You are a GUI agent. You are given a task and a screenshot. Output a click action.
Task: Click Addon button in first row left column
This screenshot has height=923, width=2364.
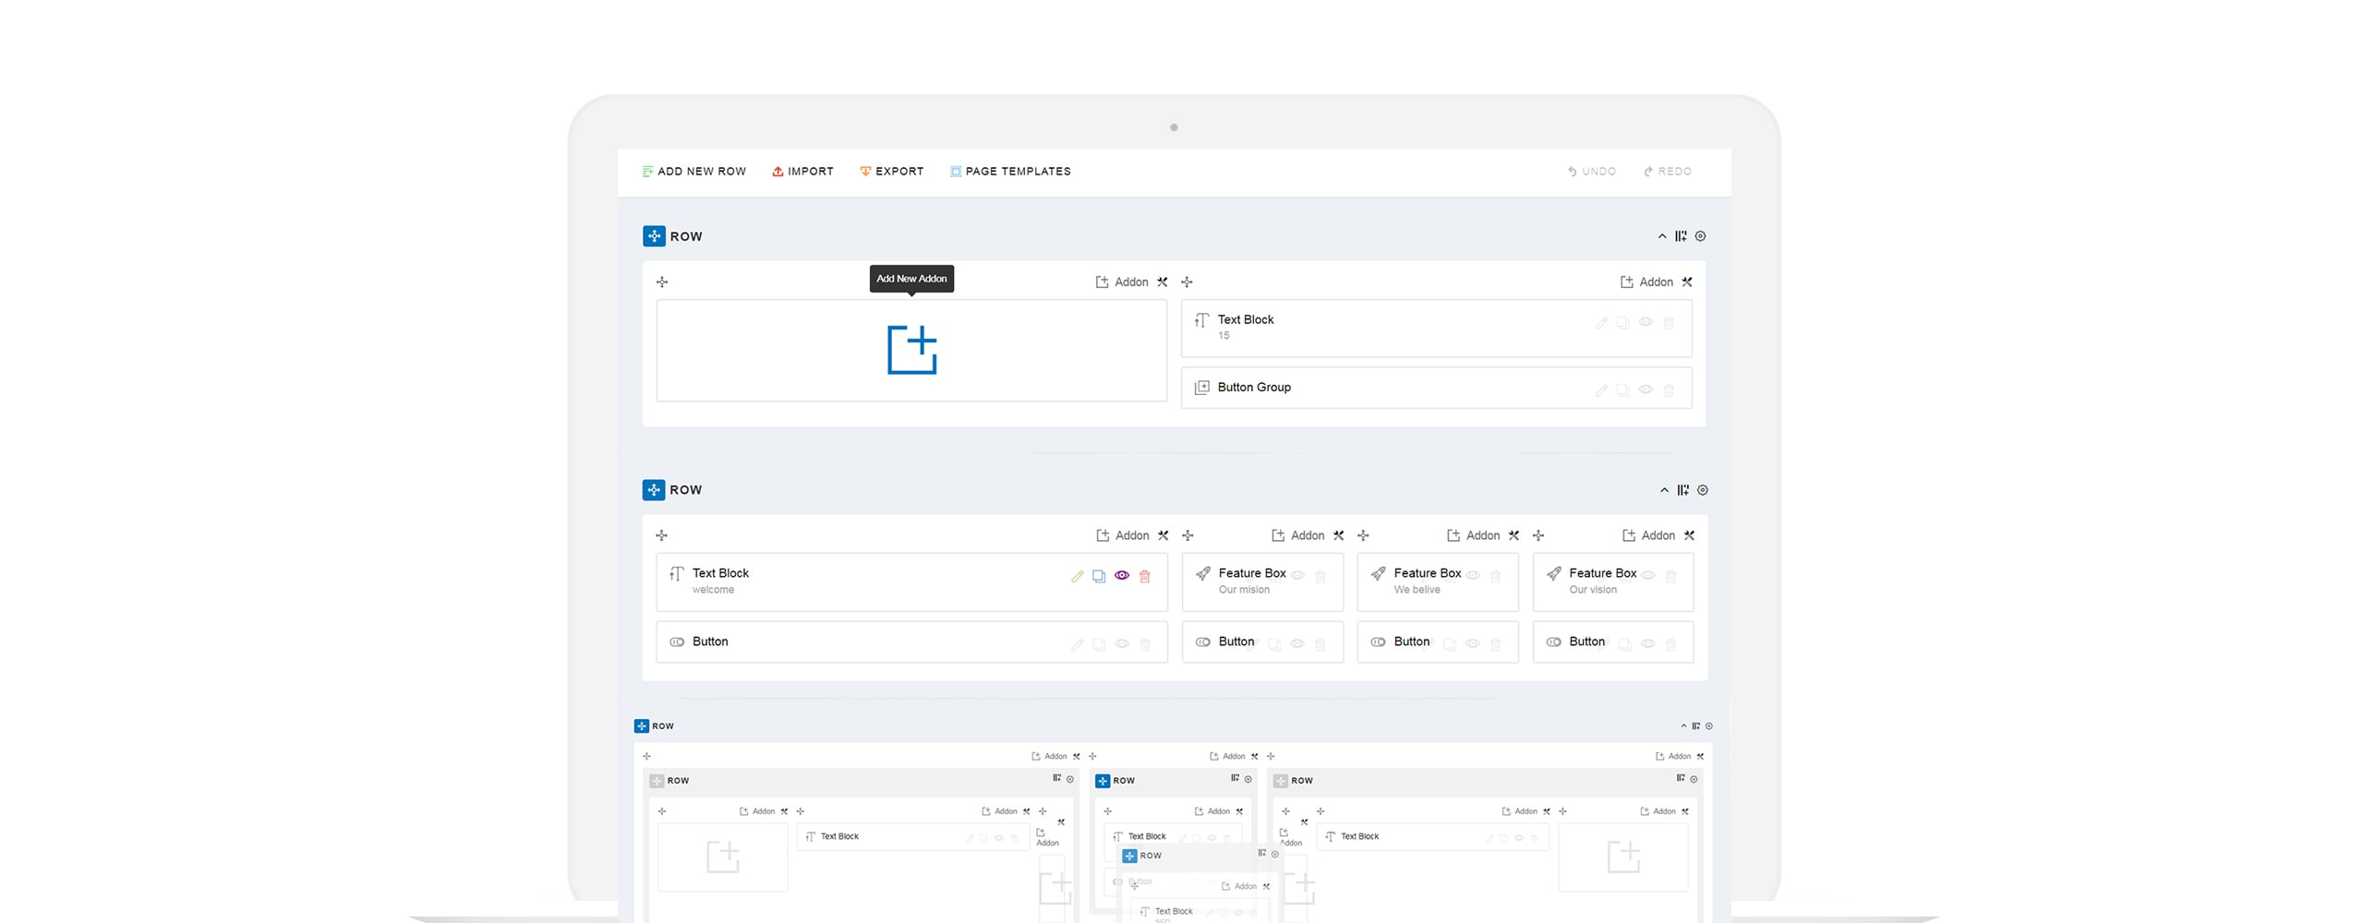[1122, 282]
